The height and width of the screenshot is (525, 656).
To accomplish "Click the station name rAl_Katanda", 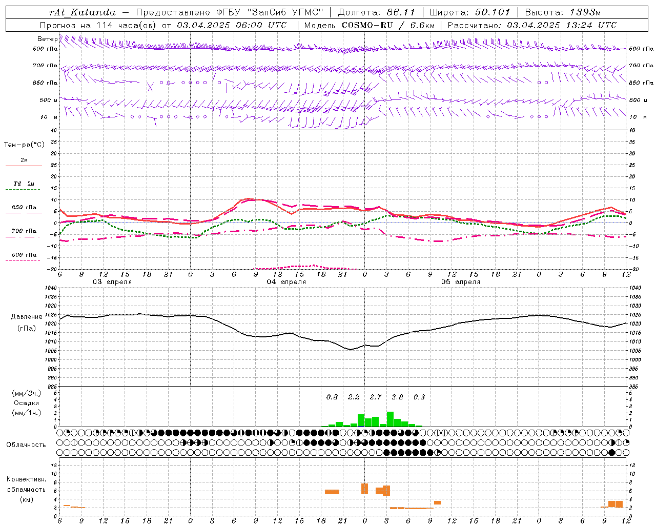I will coord(83,12).
